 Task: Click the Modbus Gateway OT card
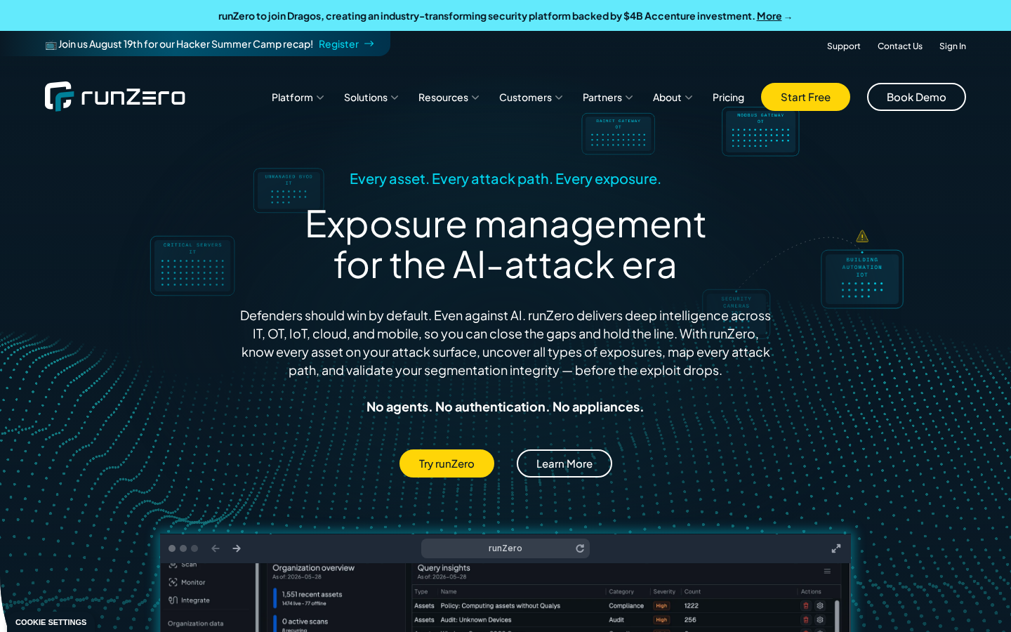point(760,131)
